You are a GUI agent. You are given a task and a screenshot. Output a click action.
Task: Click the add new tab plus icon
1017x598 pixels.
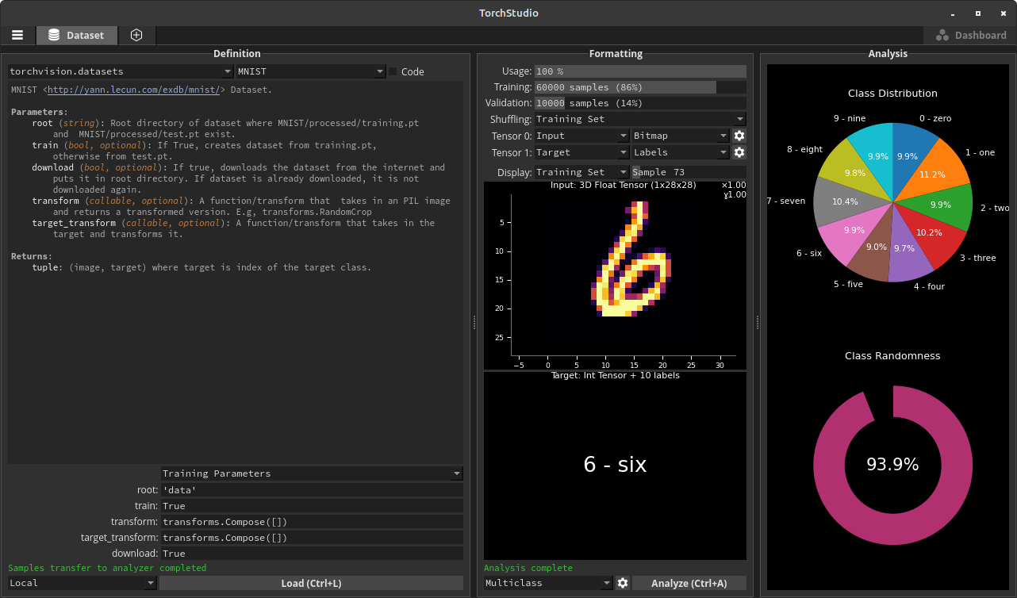point(136,35)
